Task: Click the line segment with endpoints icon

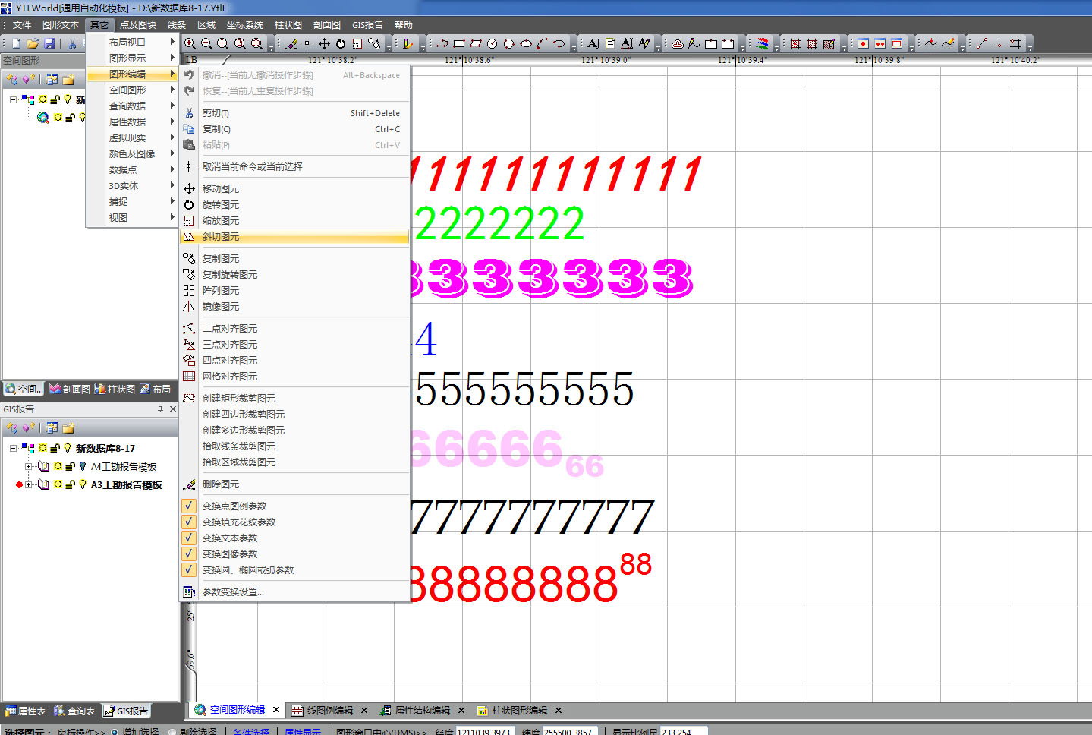Action: 982,43
